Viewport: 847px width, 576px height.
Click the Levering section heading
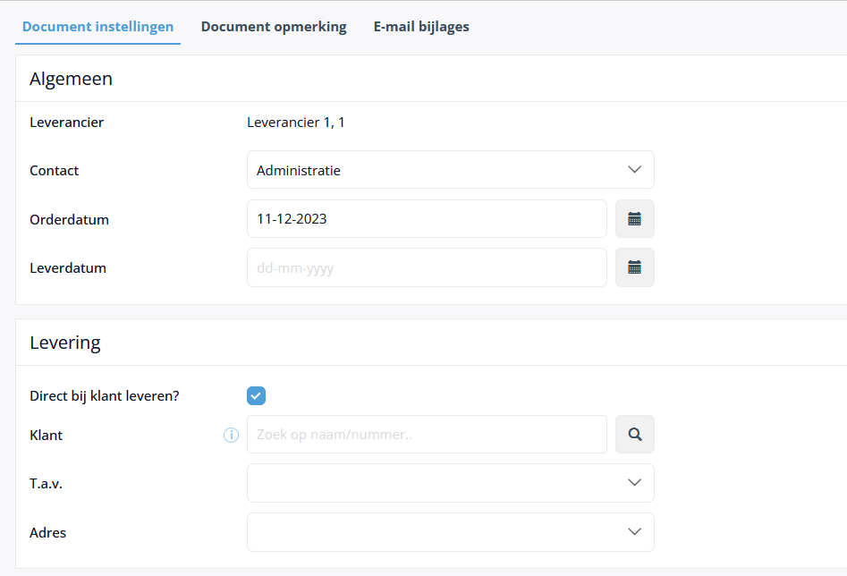point(64,343)
